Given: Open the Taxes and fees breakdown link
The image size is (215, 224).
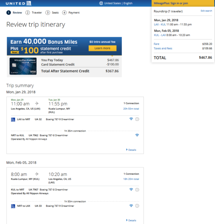Looking at the screenshot, I should 163,48.
